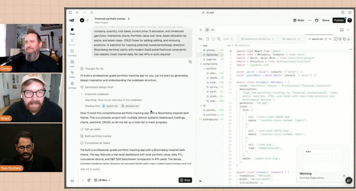
Task: Create a new folder in explorer
Action: [213, 39]
